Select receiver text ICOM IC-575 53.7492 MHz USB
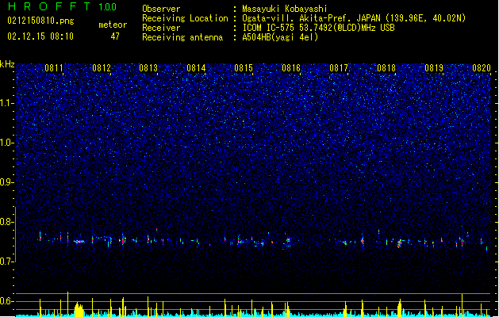The width and height of the screenshot is (499, 317). tap(318, 28)
